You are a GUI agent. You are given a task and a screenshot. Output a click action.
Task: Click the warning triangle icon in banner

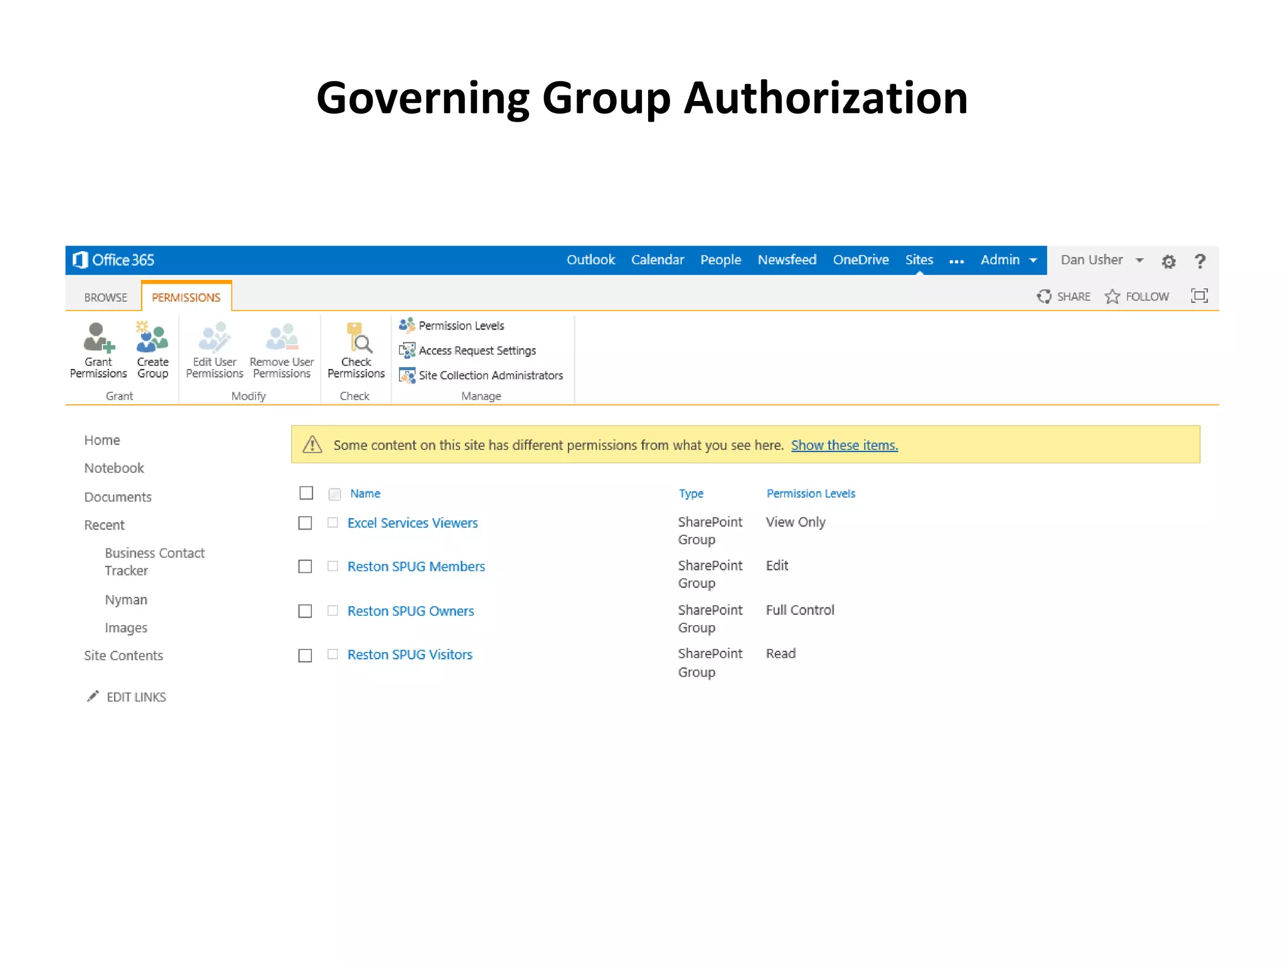click(312, 445)
